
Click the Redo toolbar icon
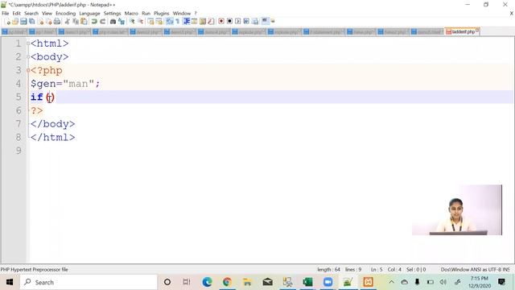103,22
